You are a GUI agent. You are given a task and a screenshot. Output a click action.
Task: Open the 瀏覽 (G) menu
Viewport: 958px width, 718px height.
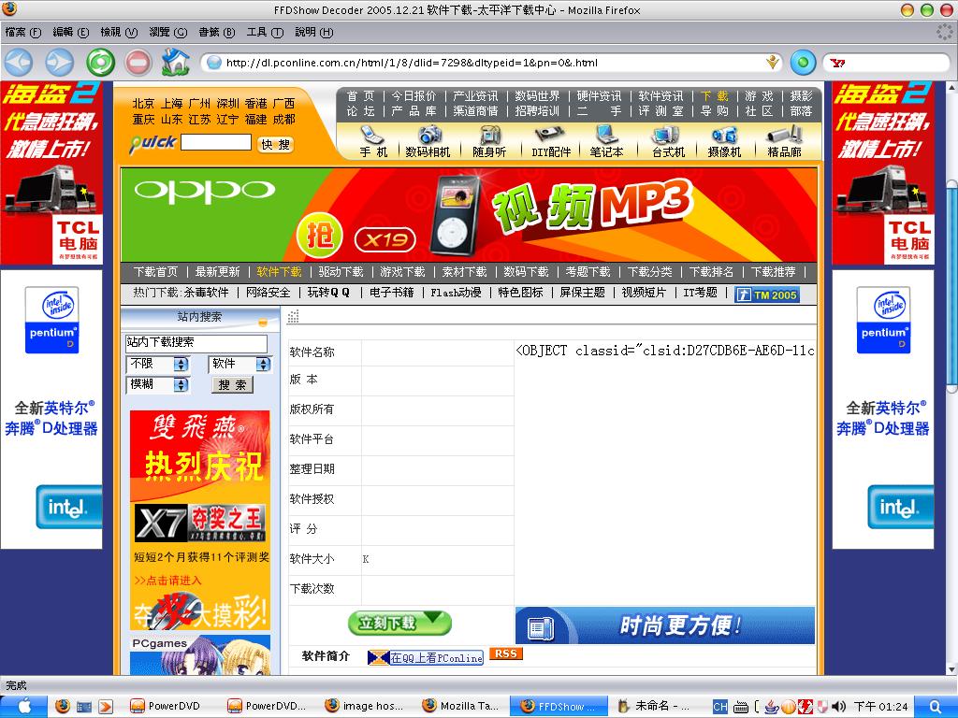coord(167,32)
